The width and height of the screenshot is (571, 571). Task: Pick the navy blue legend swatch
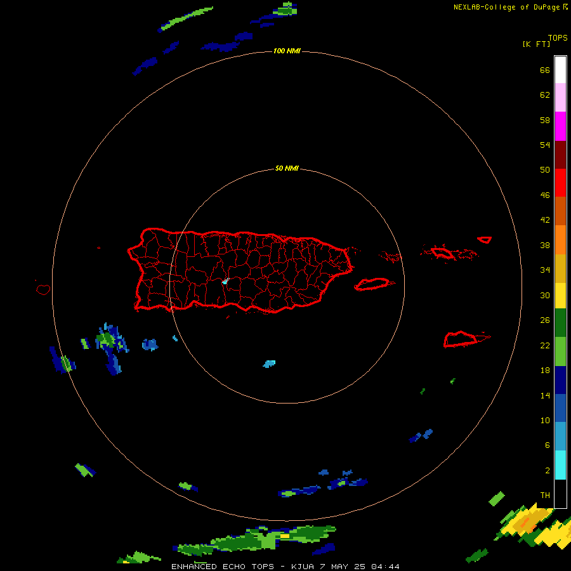click(560, 380)
